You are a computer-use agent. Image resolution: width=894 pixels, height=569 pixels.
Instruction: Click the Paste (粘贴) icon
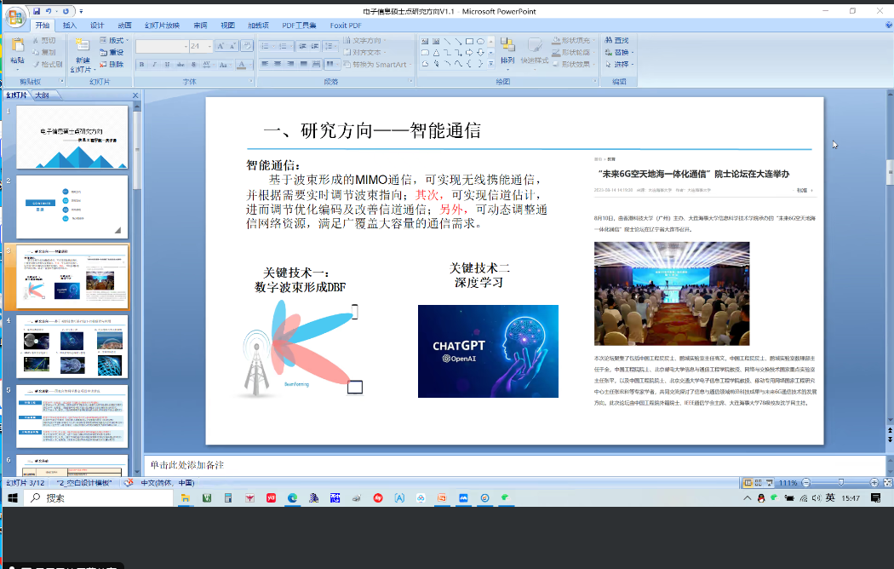pos(17,48)
